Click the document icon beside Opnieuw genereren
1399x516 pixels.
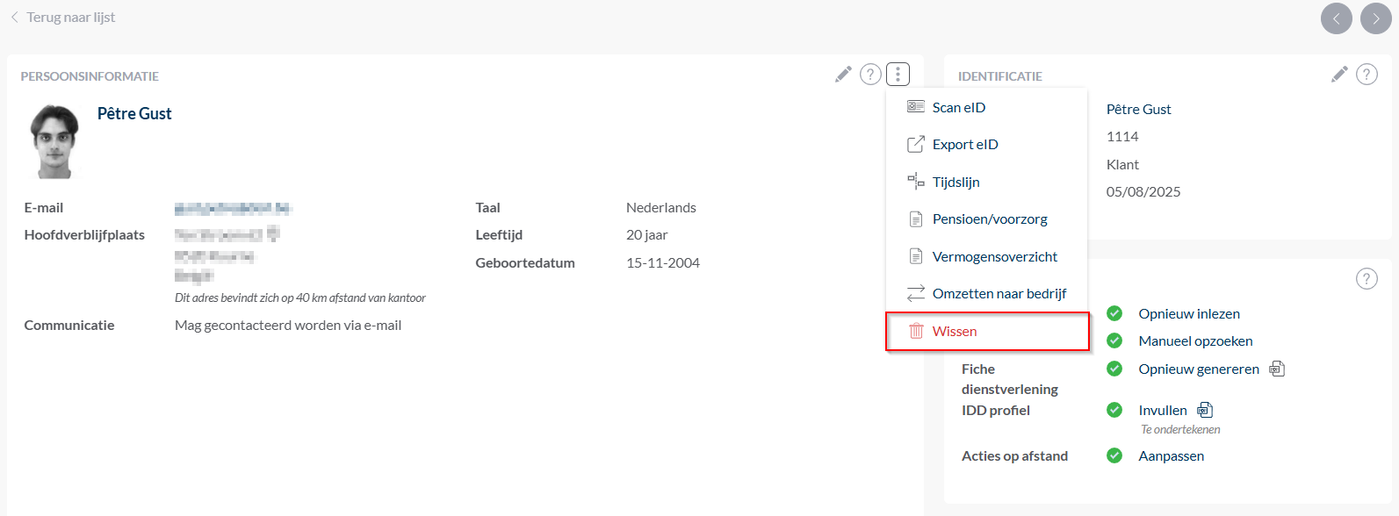(x=1277, y=369)
